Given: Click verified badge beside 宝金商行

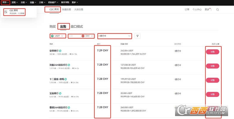Looking at the screenshot, I should coord(60,93).
